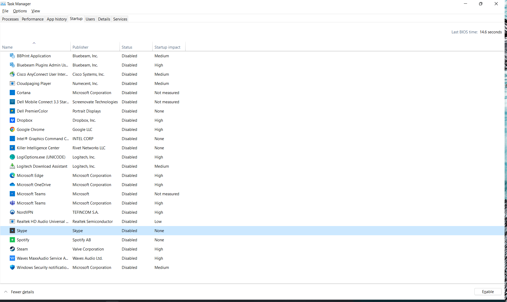Viewport: 507px width, 302px height.
Task: Click 'Realtek Semiconductor' publisher cell
Action: pos(93,221)
